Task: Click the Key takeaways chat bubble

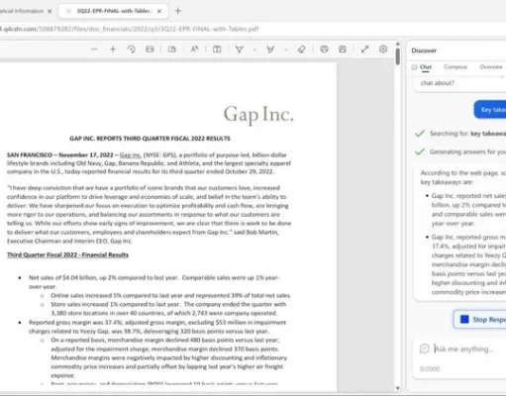Action: pos(490,110)
